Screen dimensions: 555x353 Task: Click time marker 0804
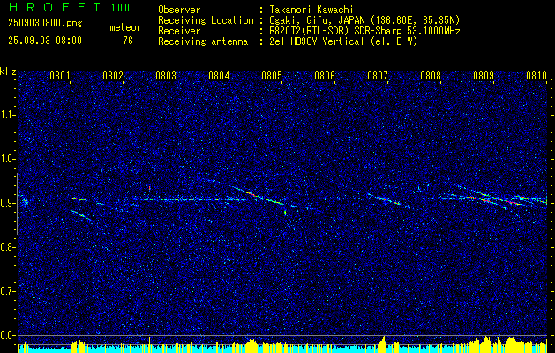(x=219, y=75)
